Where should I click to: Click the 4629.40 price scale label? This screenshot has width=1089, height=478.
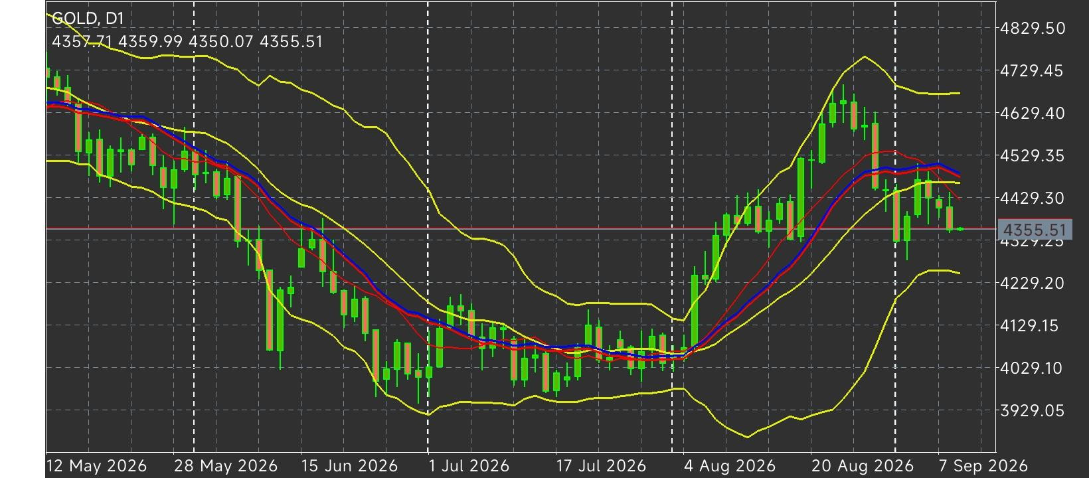(1032, 113)
